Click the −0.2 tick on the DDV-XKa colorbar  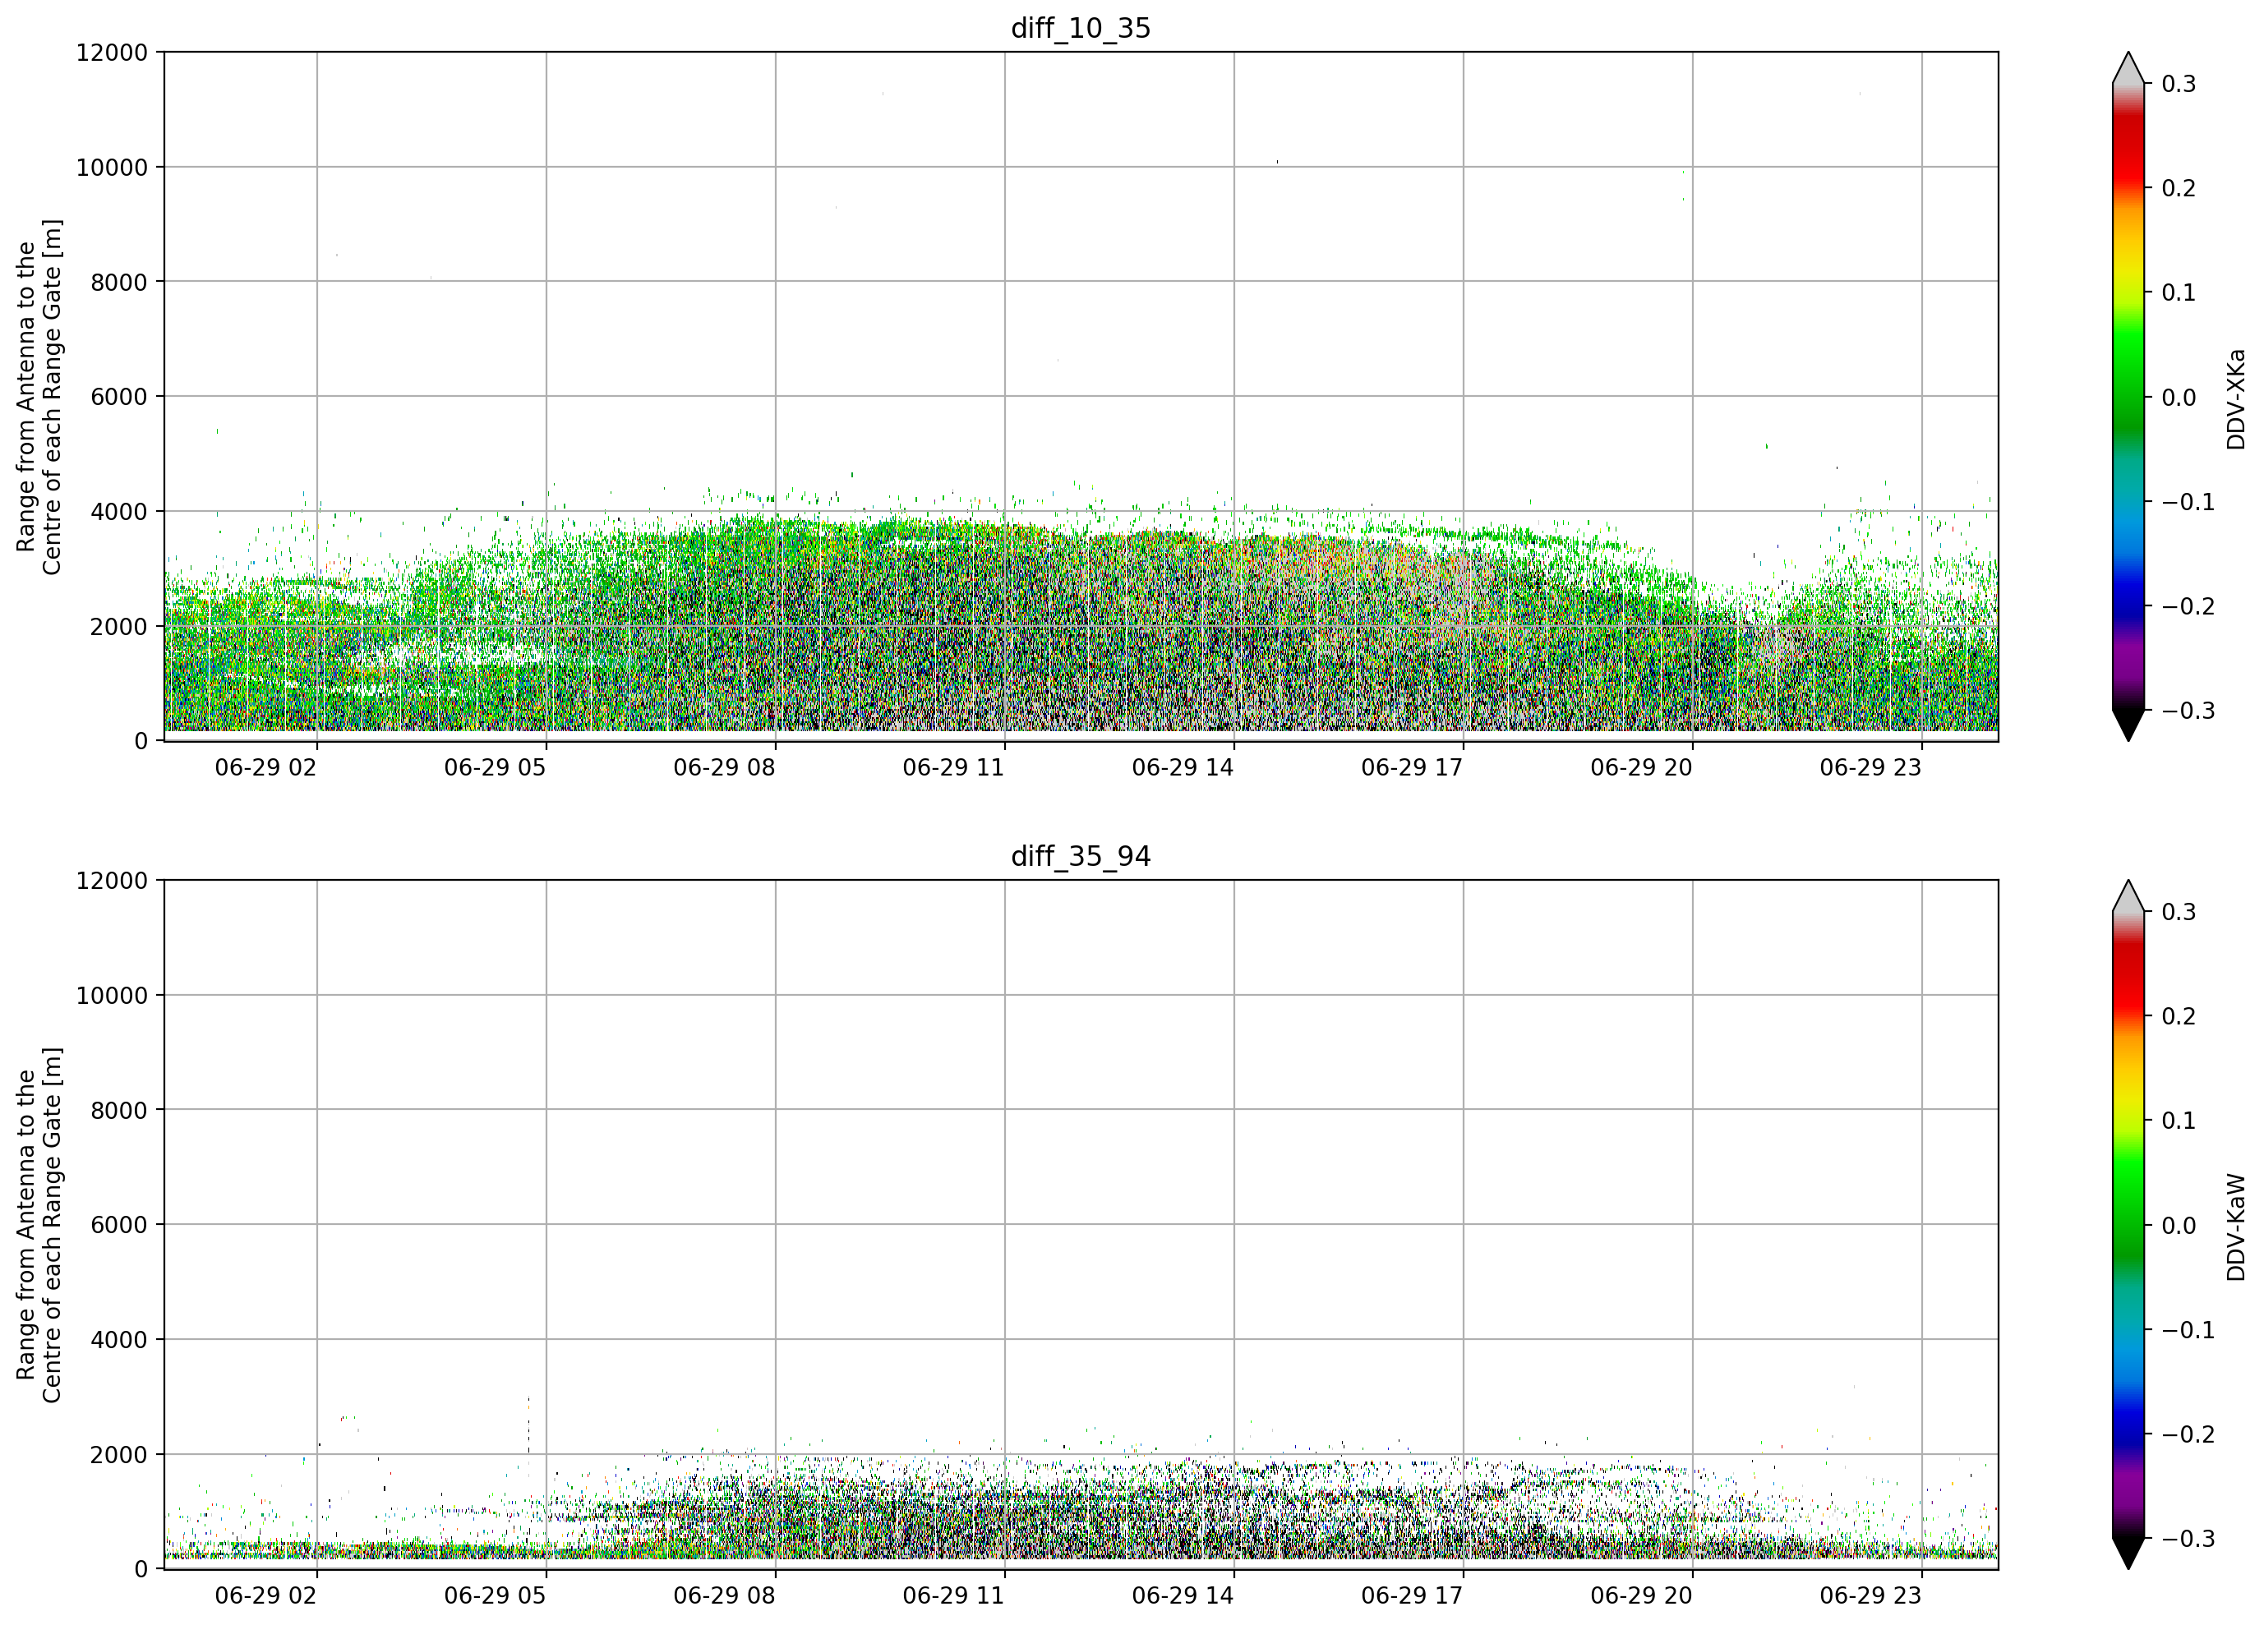2188,605
